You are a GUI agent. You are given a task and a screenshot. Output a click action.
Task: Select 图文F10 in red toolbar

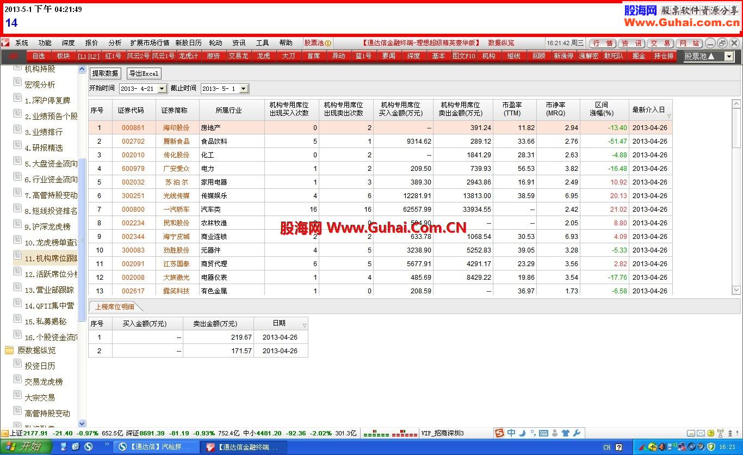coord(463,56)
